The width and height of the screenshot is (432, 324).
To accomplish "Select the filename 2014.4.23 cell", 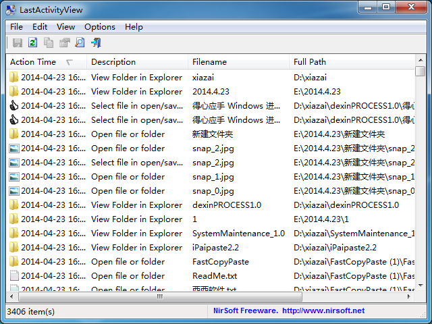I will click(211, 92).
